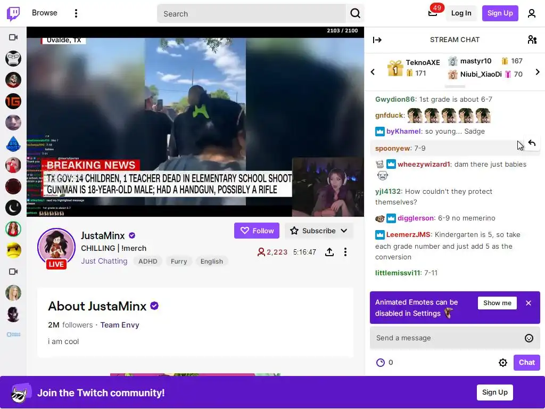The height and width of the screenshot is (409, 545).
Task: Focus the Search field
Action: [x=251, y=13]
